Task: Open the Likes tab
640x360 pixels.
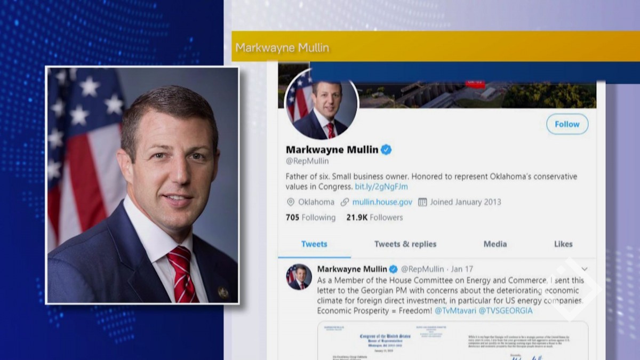Action: click(x=563, y=244)
